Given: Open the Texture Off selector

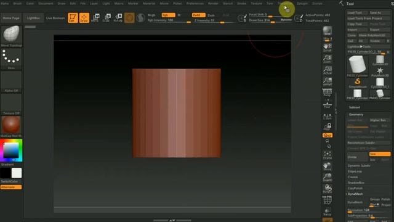Looking at the screenshot, I should [11, 104].
